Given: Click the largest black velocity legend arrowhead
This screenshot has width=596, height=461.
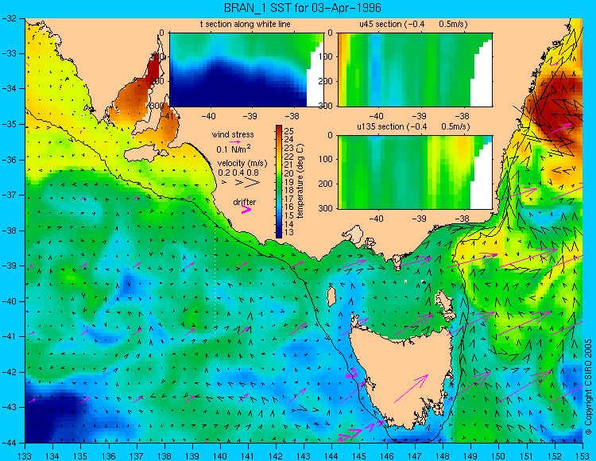Looking at the screenshot, I should 253,183.
